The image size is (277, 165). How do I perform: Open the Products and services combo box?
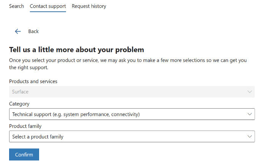132,92
